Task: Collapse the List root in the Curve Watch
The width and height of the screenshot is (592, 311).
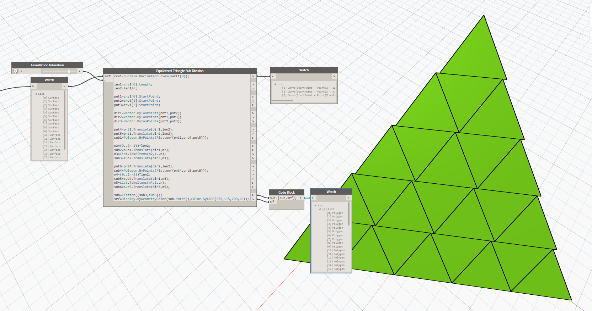Action: (275, 84)
